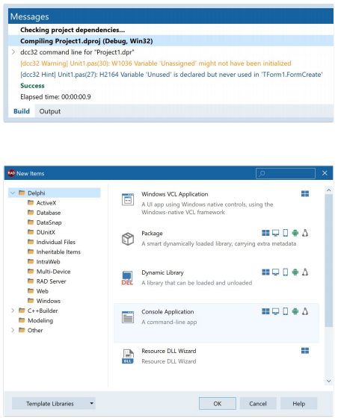This screenshot has width=338, height=418.
Task: Click the Android platform icon beside Package
Action: pyautogui.click(x=295, y=233)
